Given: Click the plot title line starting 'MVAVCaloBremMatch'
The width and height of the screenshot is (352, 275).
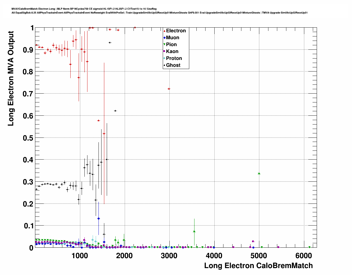Looking at the screenshot, I should coord(84,9).
